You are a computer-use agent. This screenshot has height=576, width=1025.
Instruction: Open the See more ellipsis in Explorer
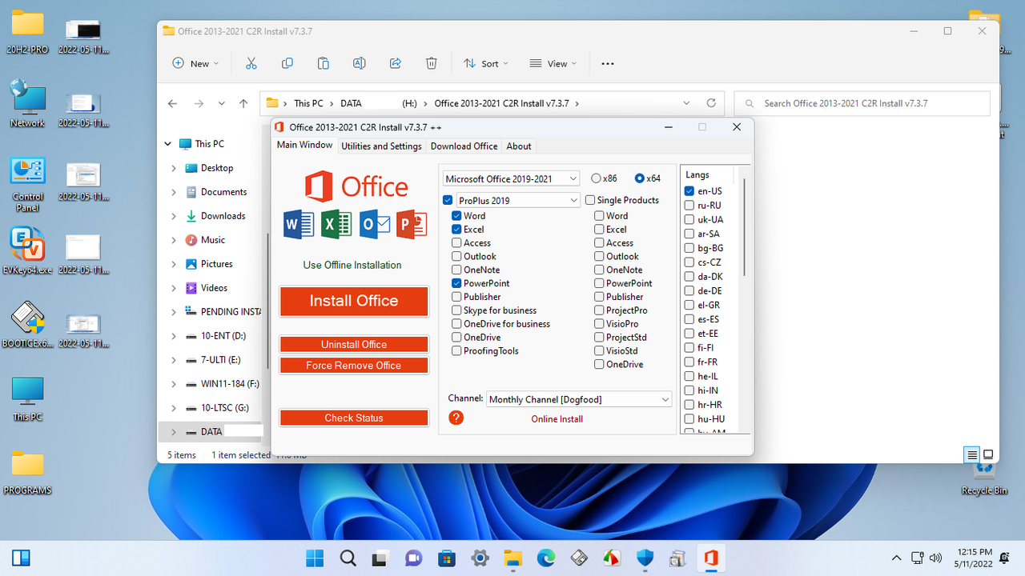click(608, 64)
